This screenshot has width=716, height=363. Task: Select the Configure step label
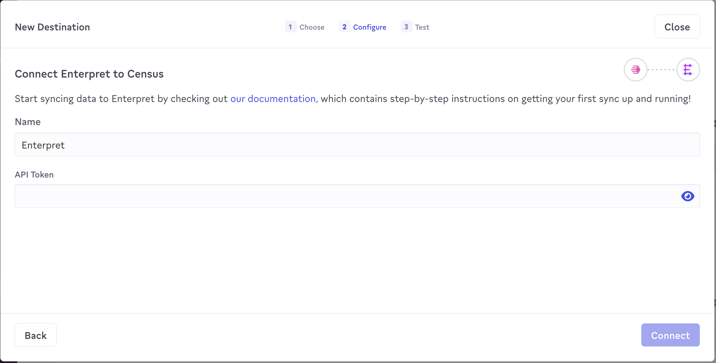point(370,27)
